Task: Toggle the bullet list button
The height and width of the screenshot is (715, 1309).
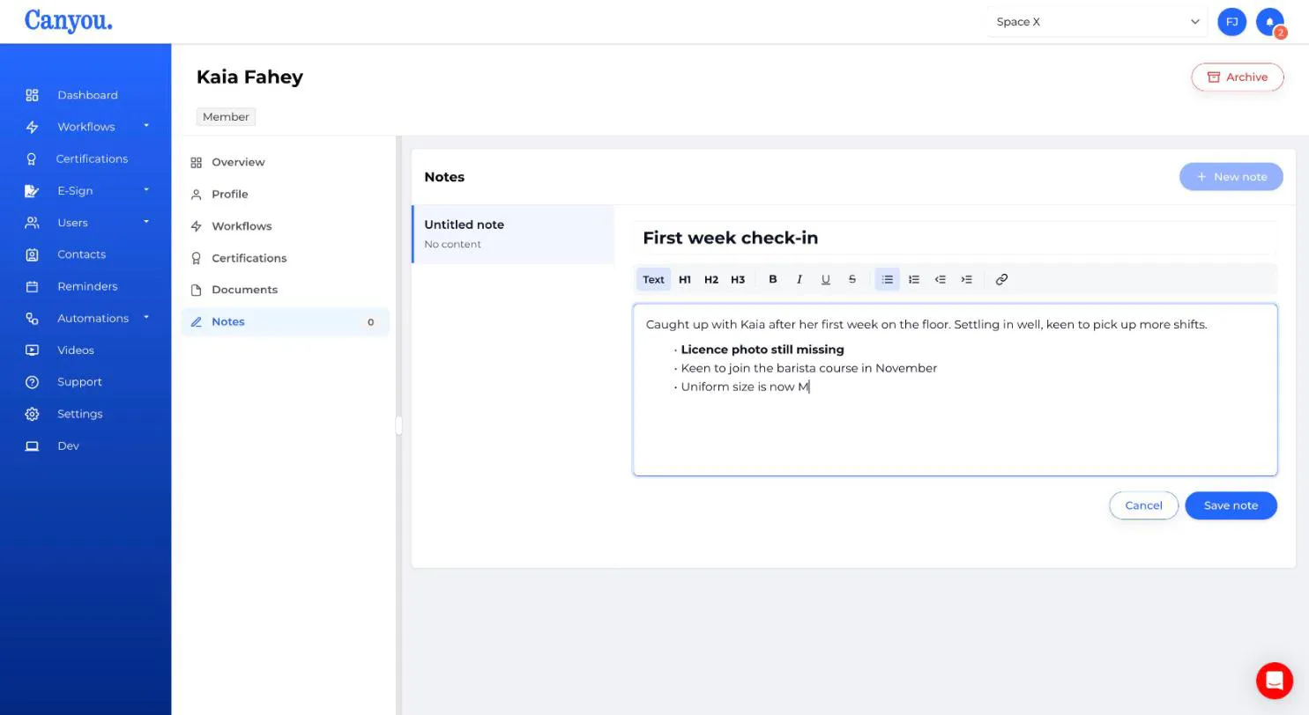Action: click(888, 279)
